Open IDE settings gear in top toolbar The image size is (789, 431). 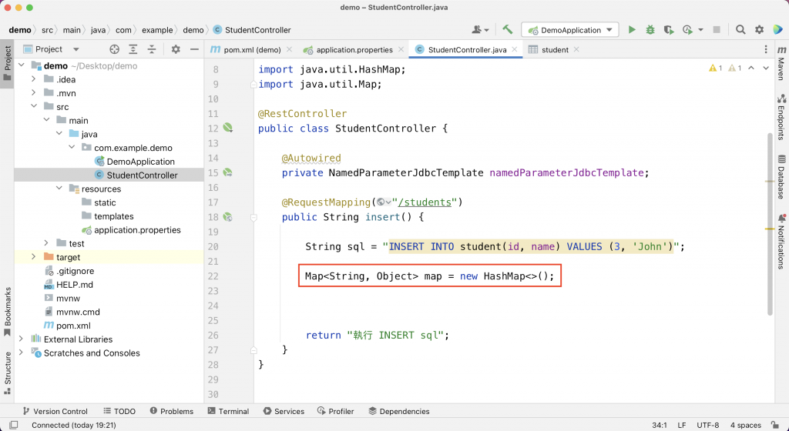point(759,30)
